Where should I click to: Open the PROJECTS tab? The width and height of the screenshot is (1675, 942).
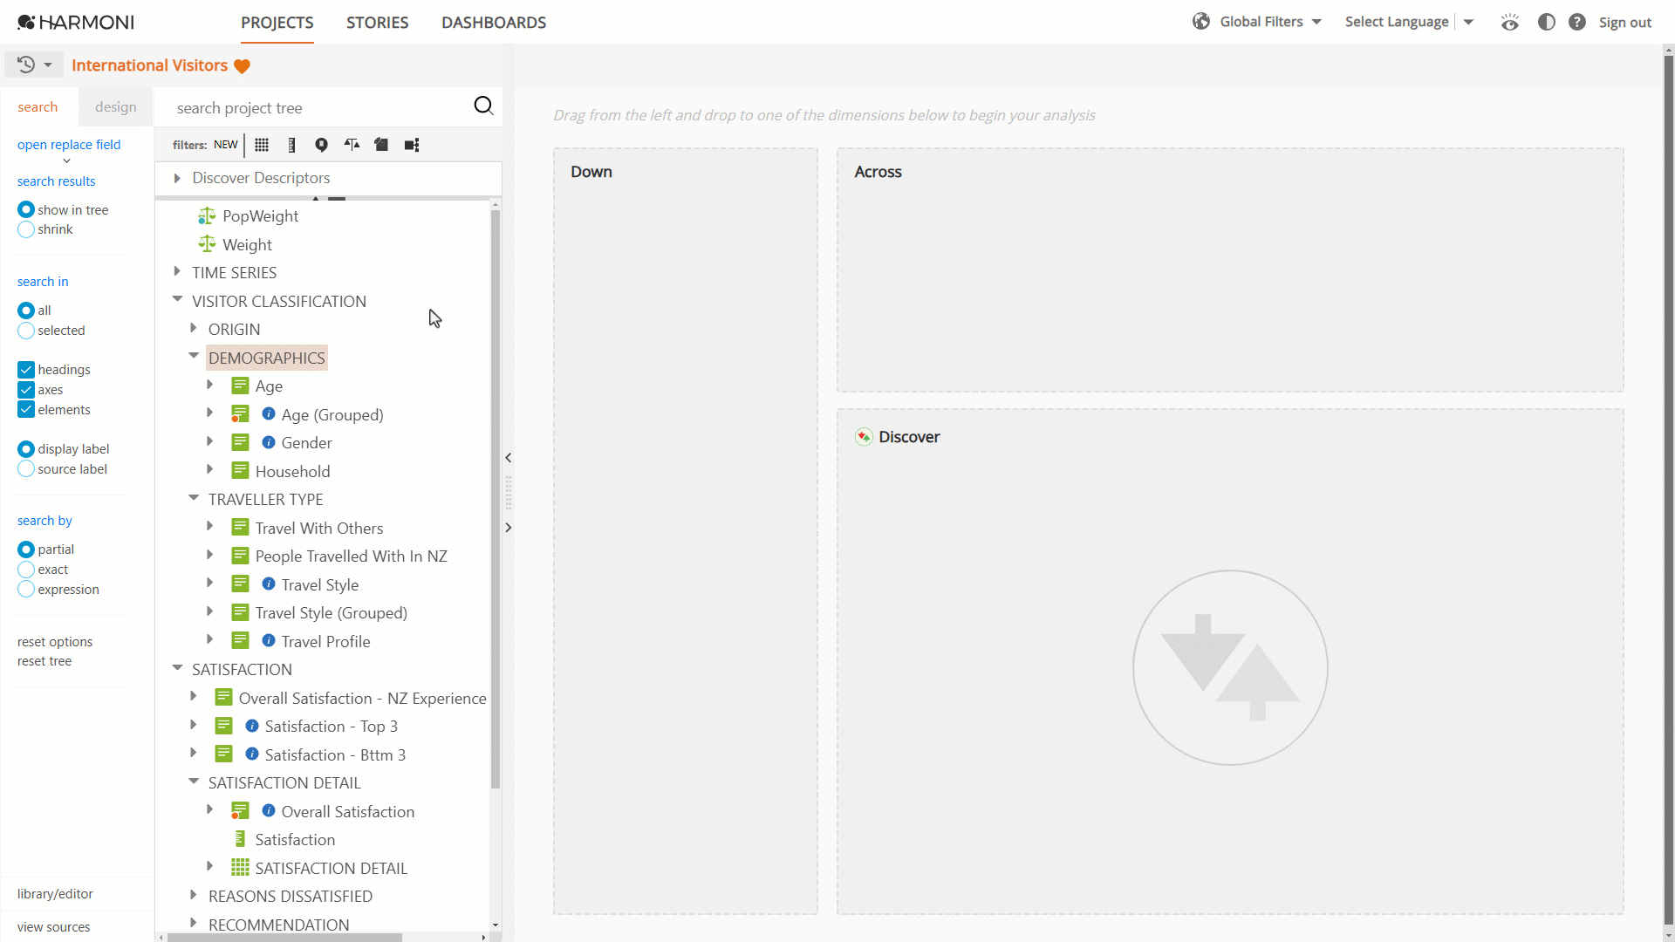click(277, 23)
